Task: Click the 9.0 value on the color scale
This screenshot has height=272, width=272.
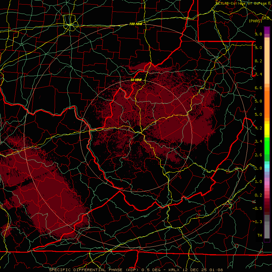Action: [258, 47]
